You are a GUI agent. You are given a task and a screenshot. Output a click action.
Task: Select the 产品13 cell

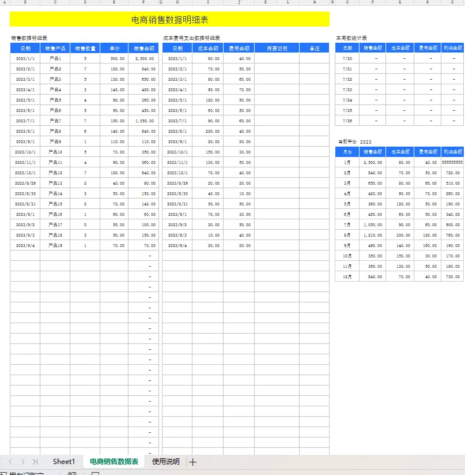55,184
